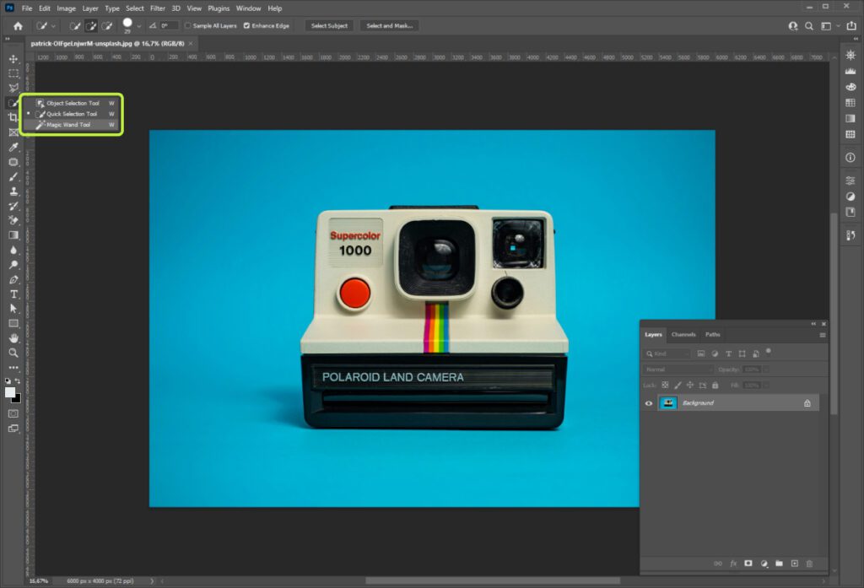Open brush options dropdown arrow

point(139,26)
